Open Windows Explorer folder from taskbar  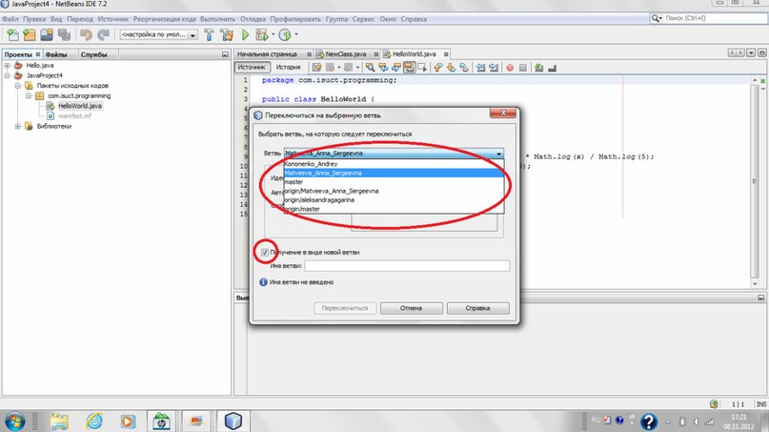coord(59,422)
